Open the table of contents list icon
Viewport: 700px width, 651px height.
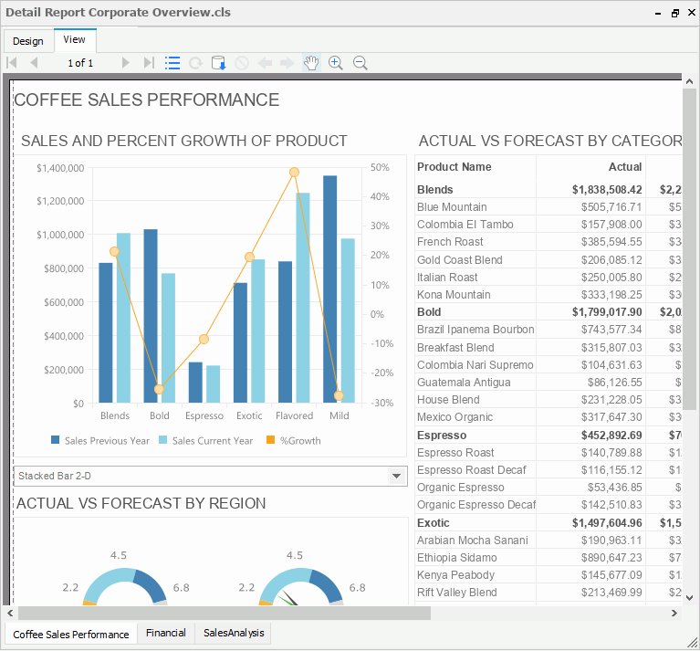click(172, 63)
